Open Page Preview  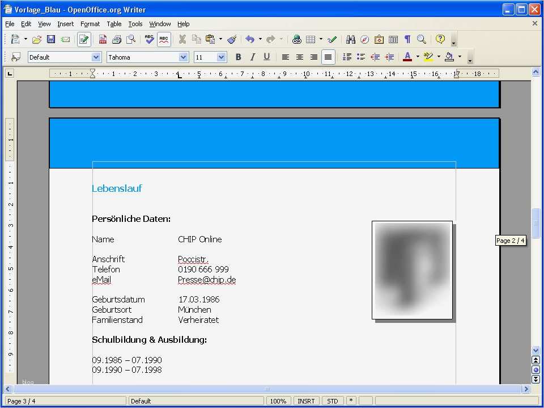(x=130, y=39)
